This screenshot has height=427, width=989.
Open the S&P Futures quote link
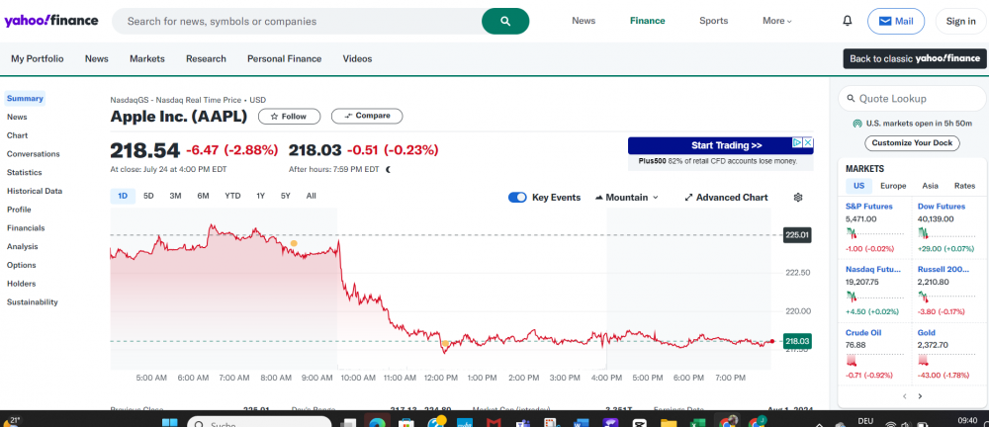(x=868, y=207)
